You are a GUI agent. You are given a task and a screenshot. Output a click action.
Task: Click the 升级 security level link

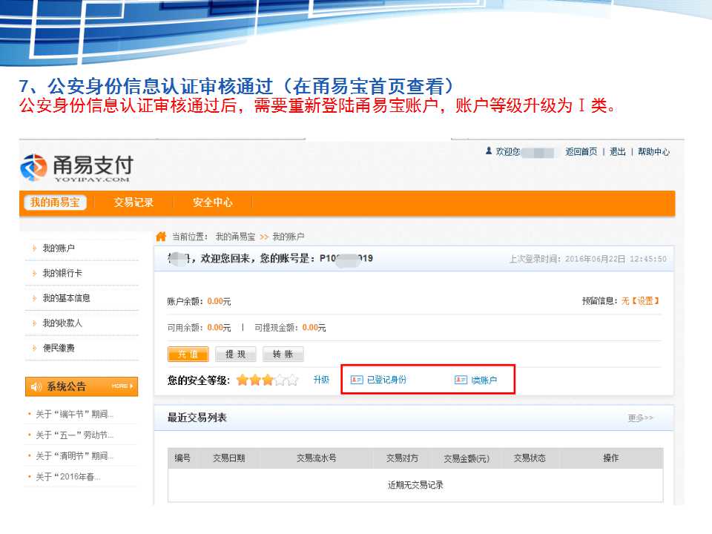click(x=321, y=380)
